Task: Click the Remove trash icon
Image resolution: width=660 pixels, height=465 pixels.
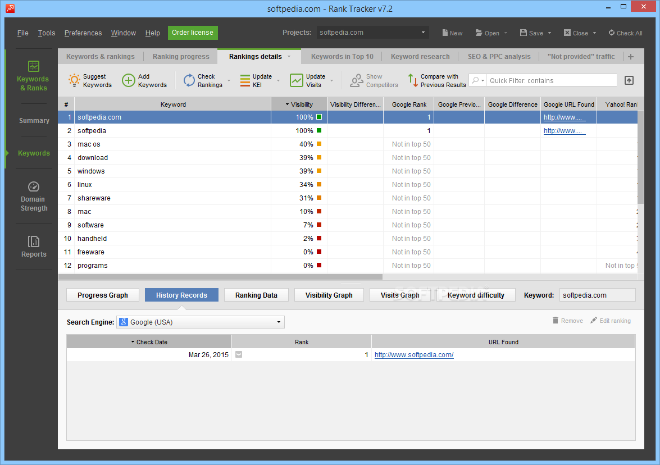Action: tap(556, 320)
